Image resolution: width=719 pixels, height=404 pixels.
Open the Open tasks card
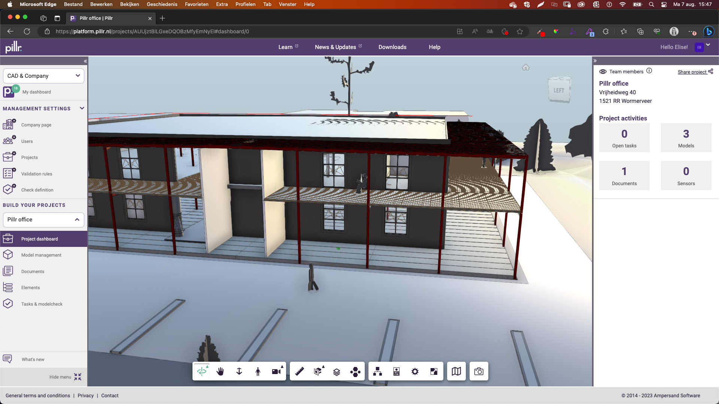(x=624, y=138)
